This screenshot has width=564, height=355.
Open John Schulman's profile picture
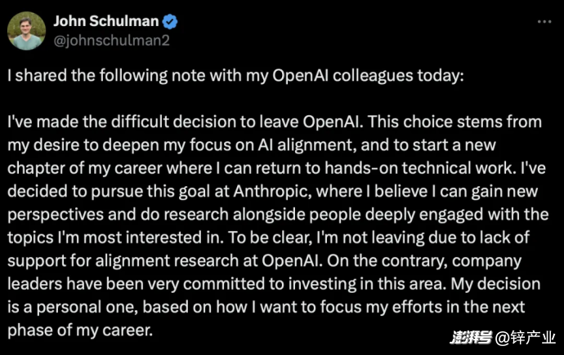point(26,31)
